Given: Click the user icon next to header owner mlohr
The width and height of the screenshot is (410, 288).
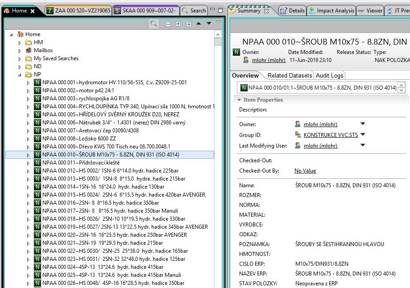Looking at the screenshot, I should [x=246, y=60].
